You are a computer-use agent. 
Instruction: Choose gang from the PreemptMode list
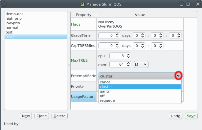tap(140, 91)
